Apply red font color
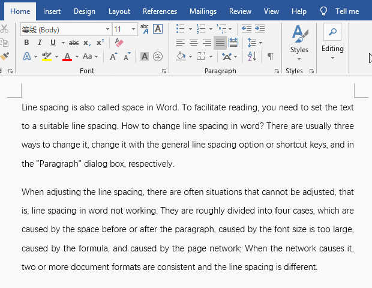This screenshot has width=372, height=288. 67,56
